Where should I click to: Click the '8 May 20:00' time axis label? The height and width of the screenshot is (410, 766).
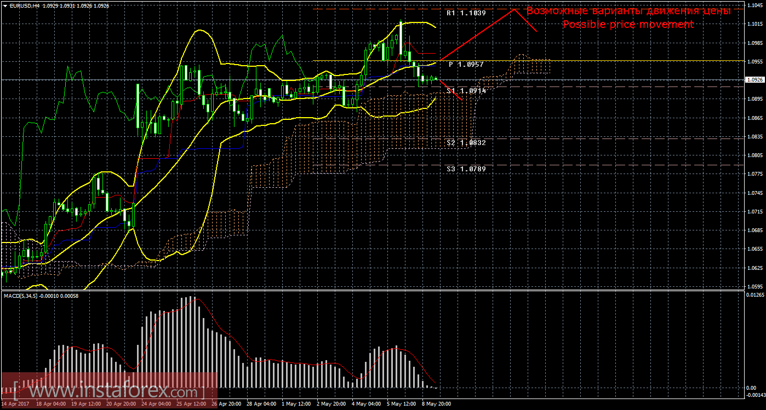tap(437, 404)
